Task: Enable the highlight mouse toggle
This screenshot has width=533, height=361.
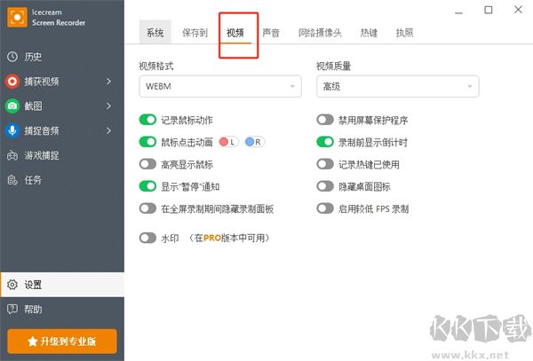Action: [147, 164]
